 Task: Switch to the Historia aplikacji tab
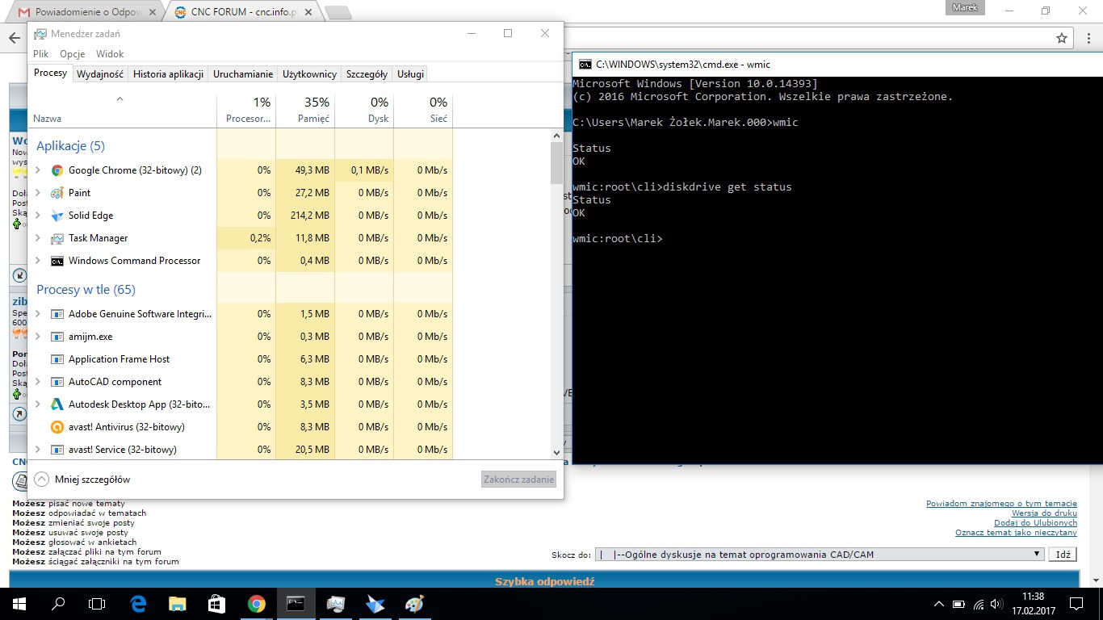(168, 74)
